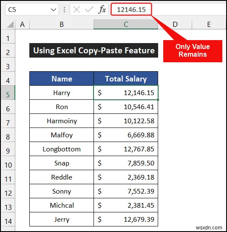Click the Total Salary header cell
The width and height of the screenshot is (227, 232).
pyautogui.click(x=126, y=78)
